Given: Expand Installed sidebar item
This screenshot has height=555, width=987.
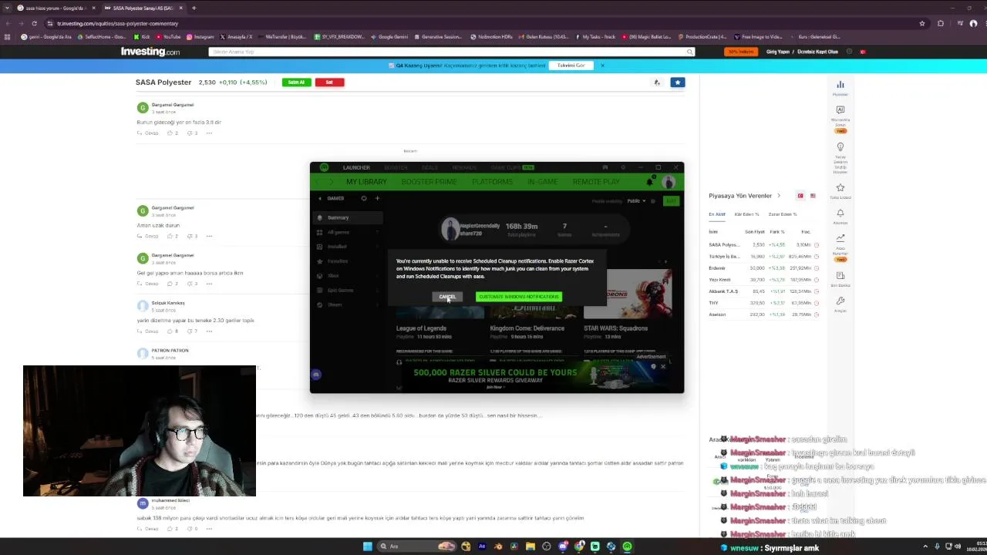Looking at the screenshot, I should pyautogui.click(x=348, y=247).
